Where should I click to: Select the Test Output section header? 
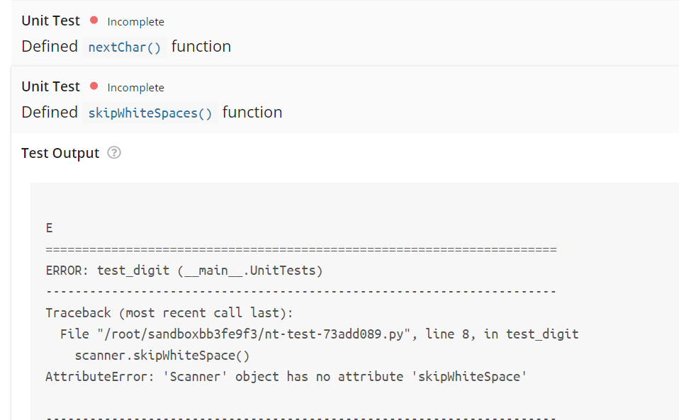point(59,152)
